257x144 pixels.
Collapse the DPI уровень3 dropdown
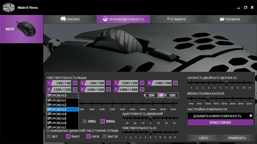pos(62,95)
